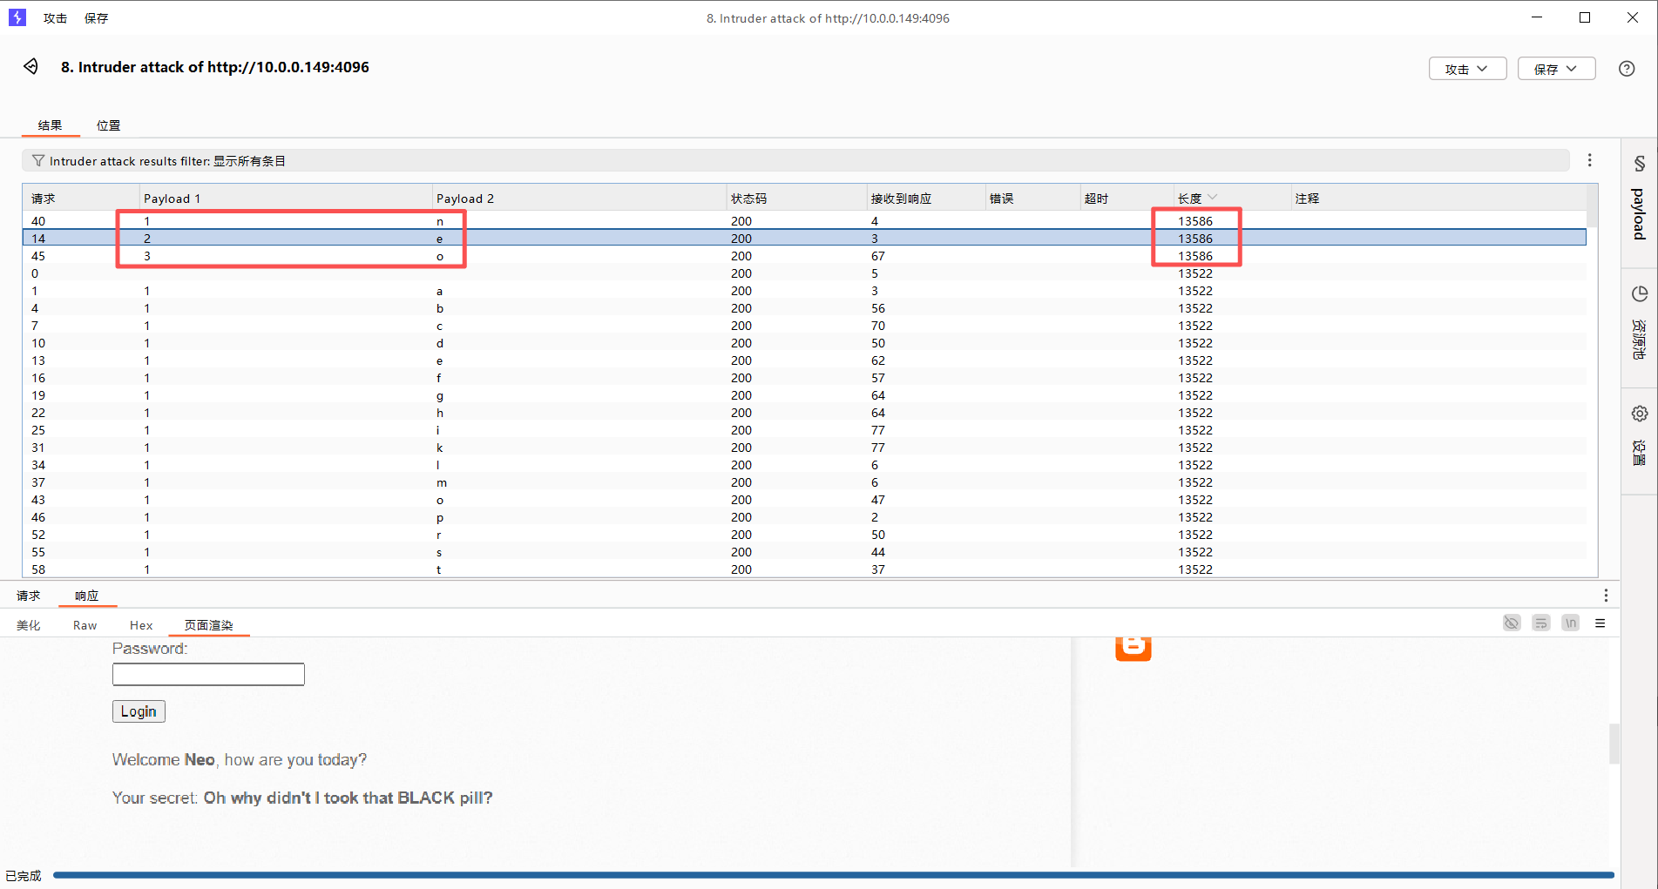This screenshot has width=1658, height=889.
Task: Select result row with request 58
Action: pyautogui.click(x=804, y=569)
